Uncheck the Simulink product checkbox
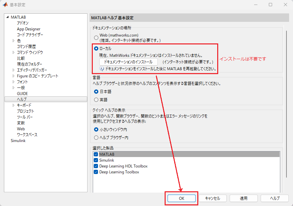The image size is (293, 206). [x=96, y=160]
